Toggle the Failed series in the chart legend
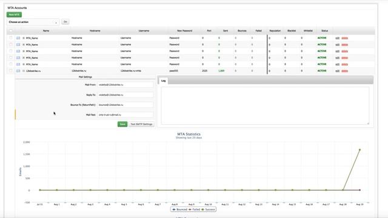Image resolution: width=388 pixels, height=218 pixels. [194, 210]
